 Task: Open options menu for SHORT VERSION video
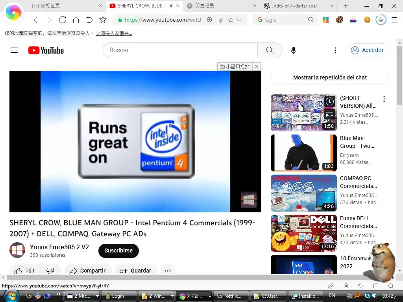[x=384, y=99]
